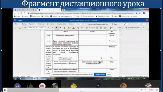The image size is (163, 92).
Task: Open the Файл ribbon tab
Action: point(16,24)
